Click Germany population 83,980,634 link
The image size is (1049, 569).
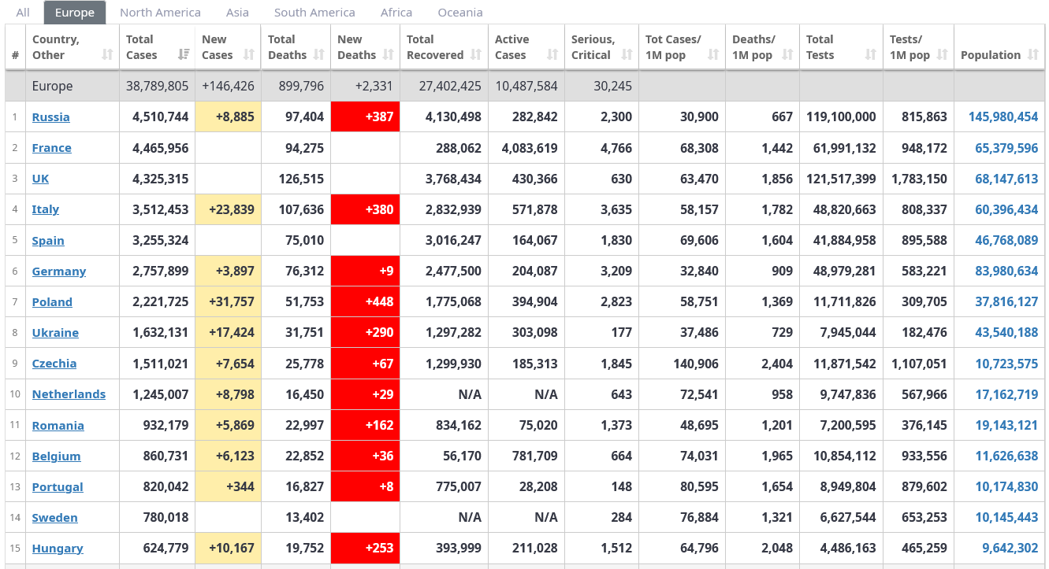click(x=1007, y=272)
